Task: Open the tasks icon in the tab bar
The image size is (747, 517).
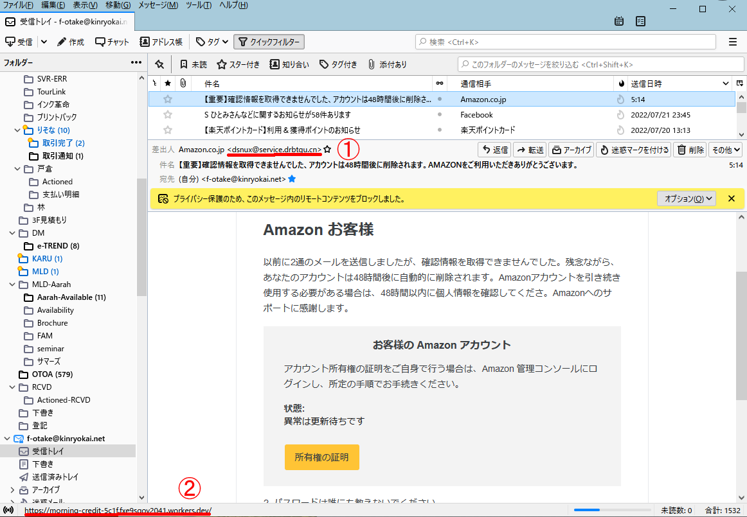Action: 641,21
